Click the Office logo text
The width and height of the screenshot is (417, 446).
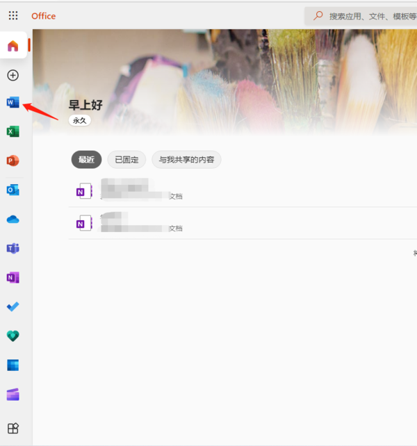[44, 16]
